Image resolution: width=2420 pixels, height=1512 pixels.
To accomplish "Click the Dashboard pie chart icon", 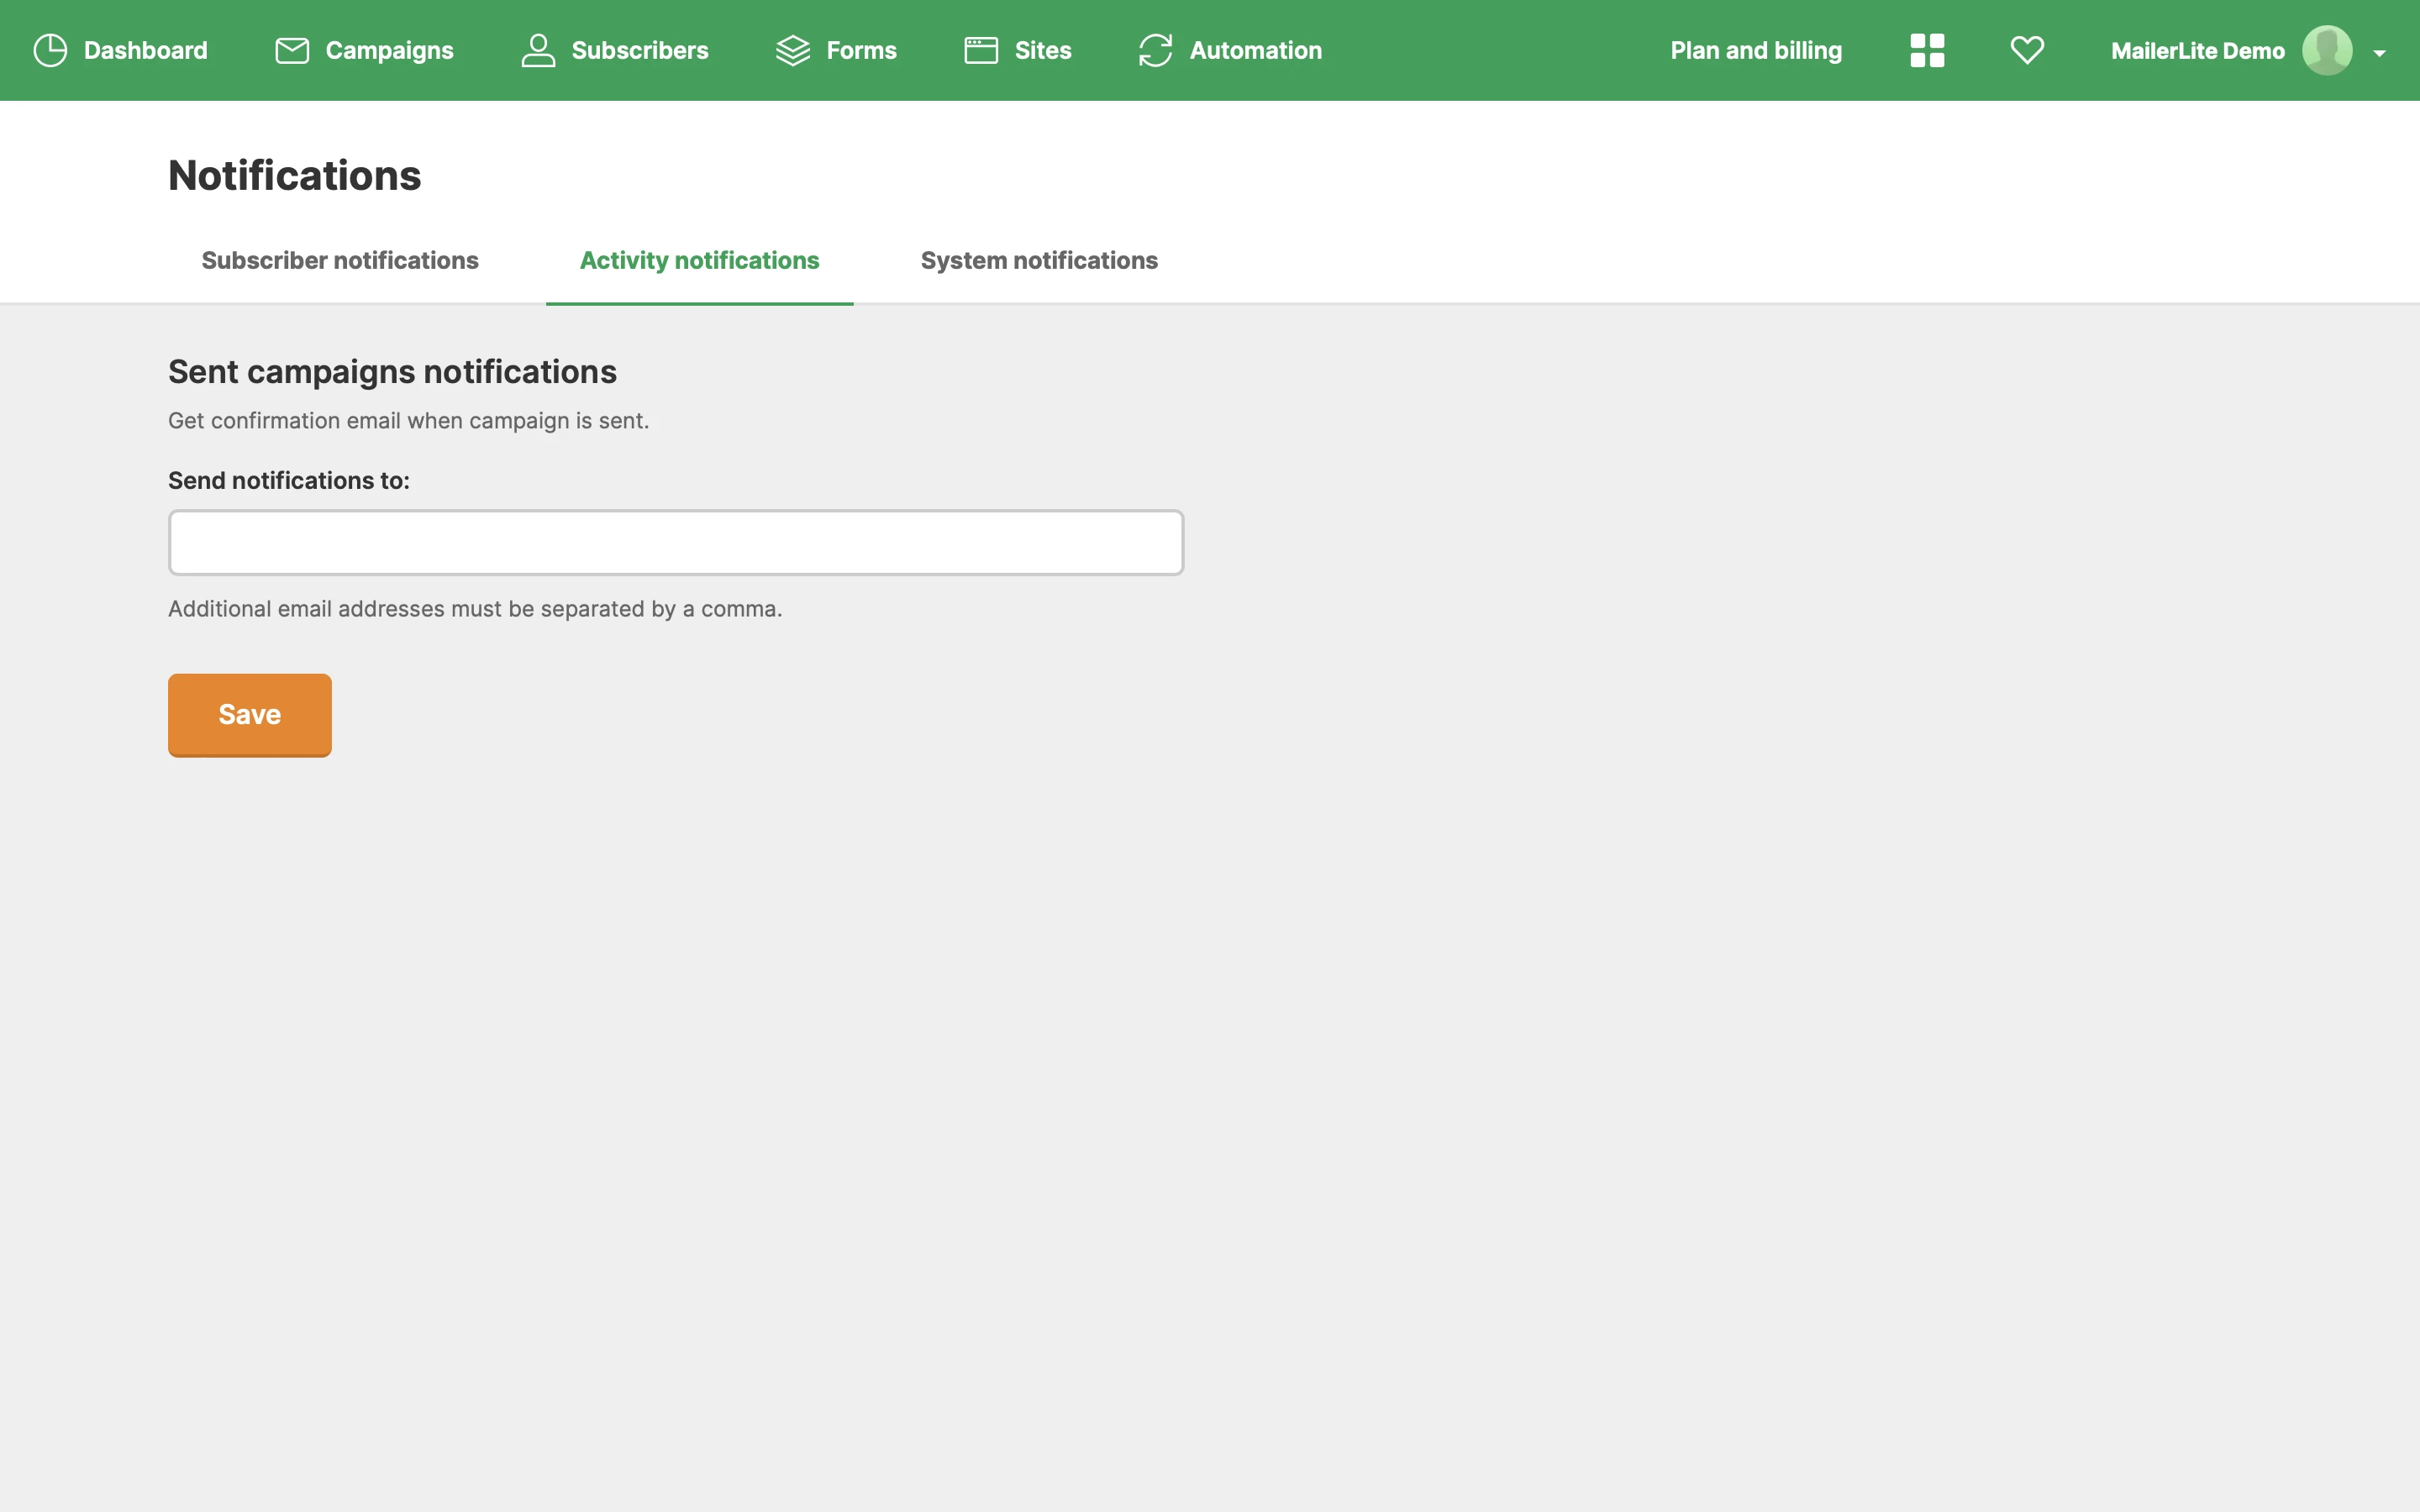I will coord(50,50).
